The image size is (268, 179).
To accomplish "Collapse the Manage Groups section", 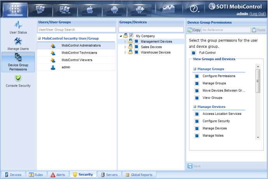I will [195, 69].
